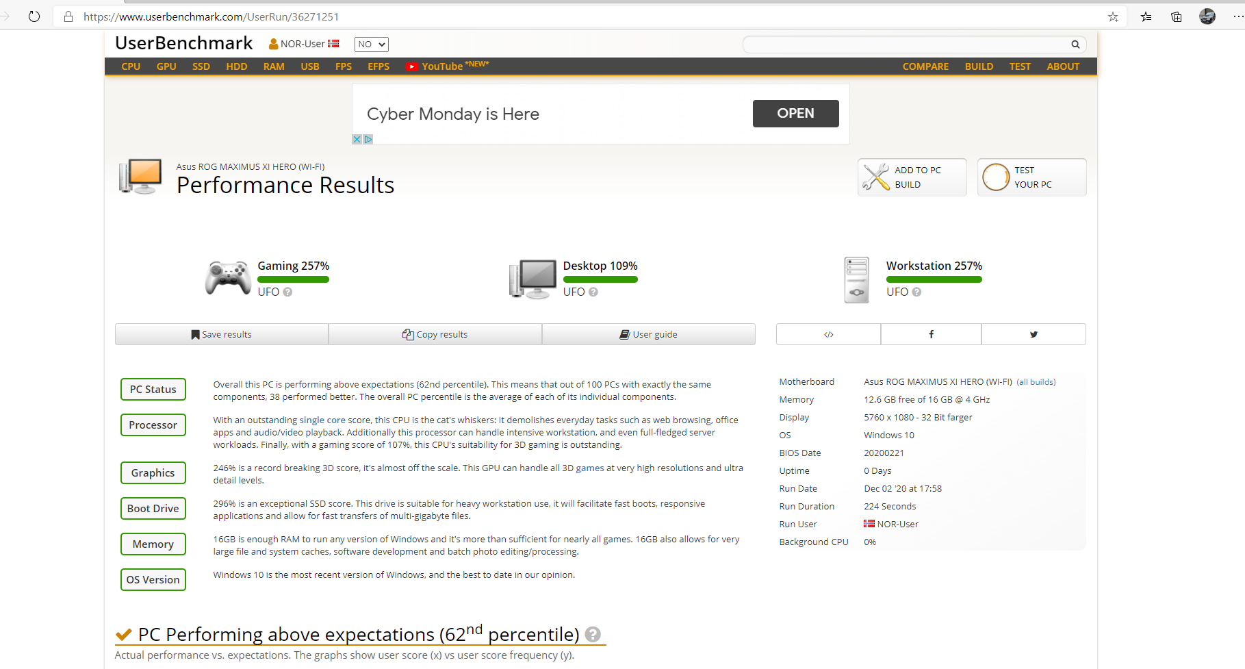1245x669 pixels.
Task: Click the Memory button
Action: [x=153, y=544]
